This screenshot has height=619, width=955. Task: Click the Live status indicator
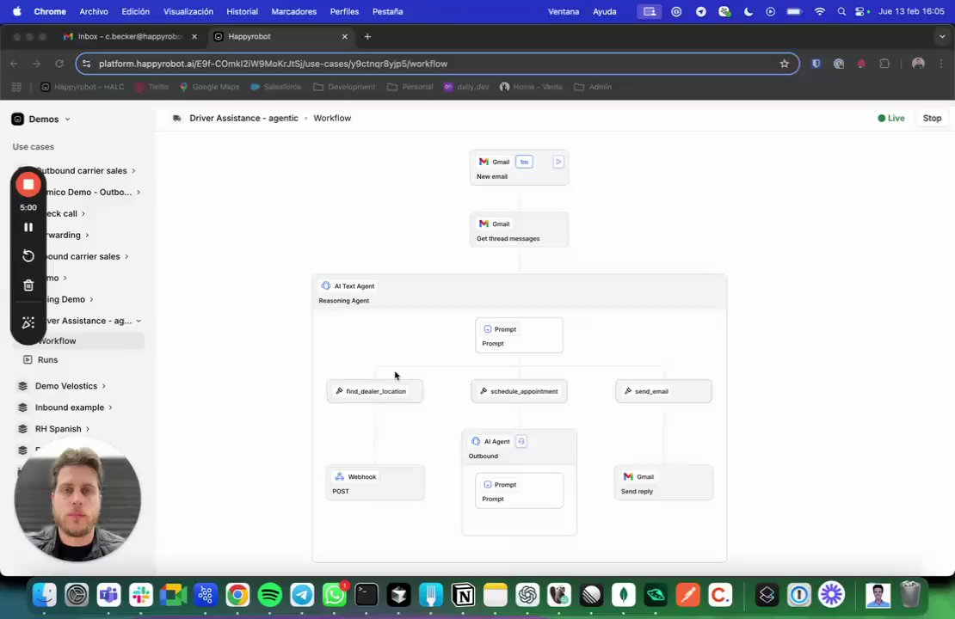890,118
